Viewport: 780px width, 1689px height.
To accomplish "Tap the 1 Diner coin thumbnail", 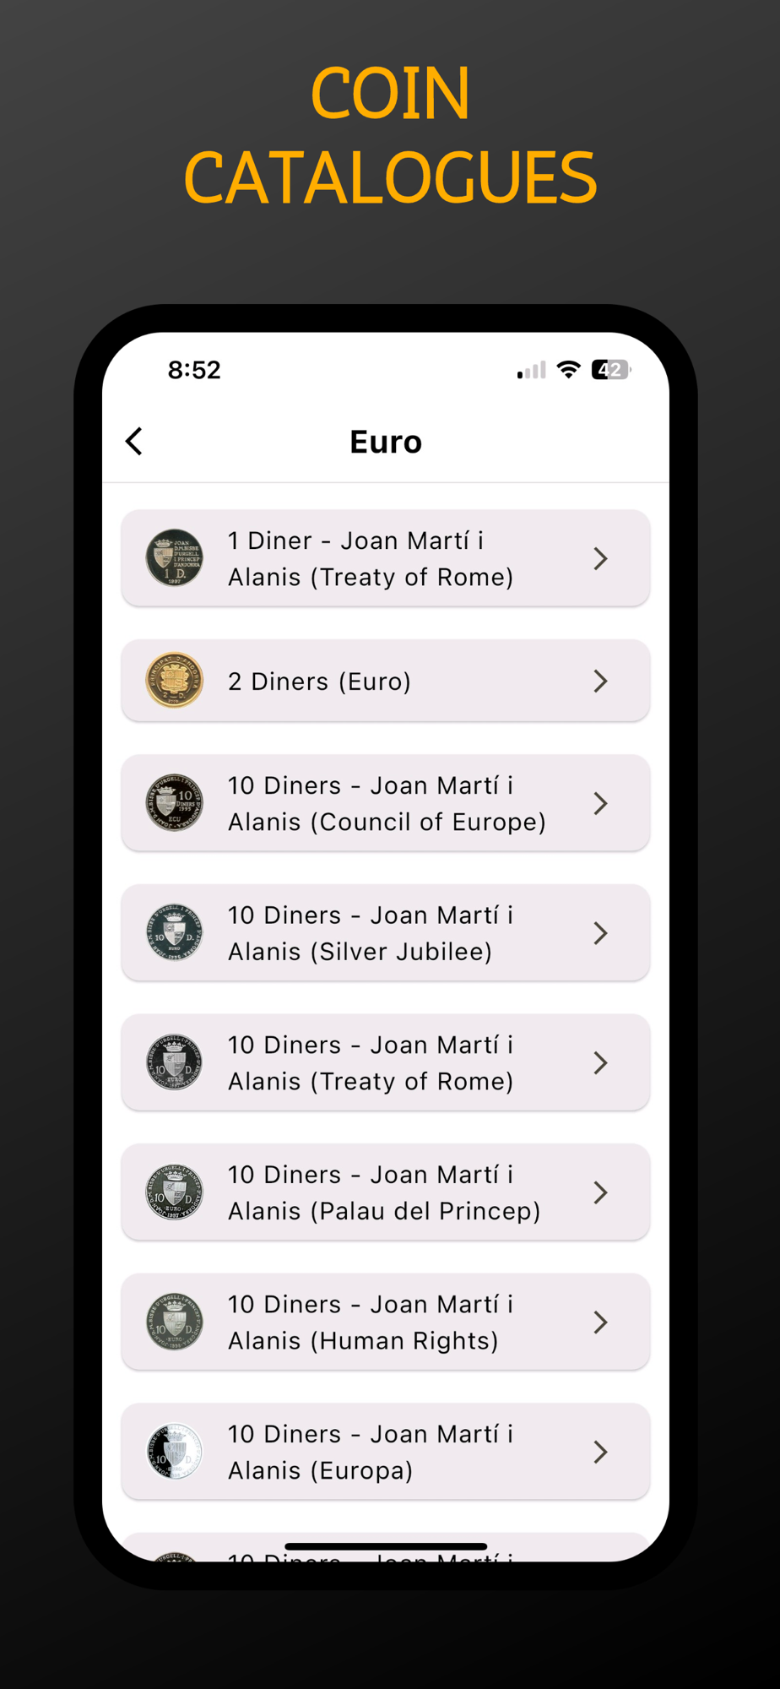I will click(x=174, y=558).
